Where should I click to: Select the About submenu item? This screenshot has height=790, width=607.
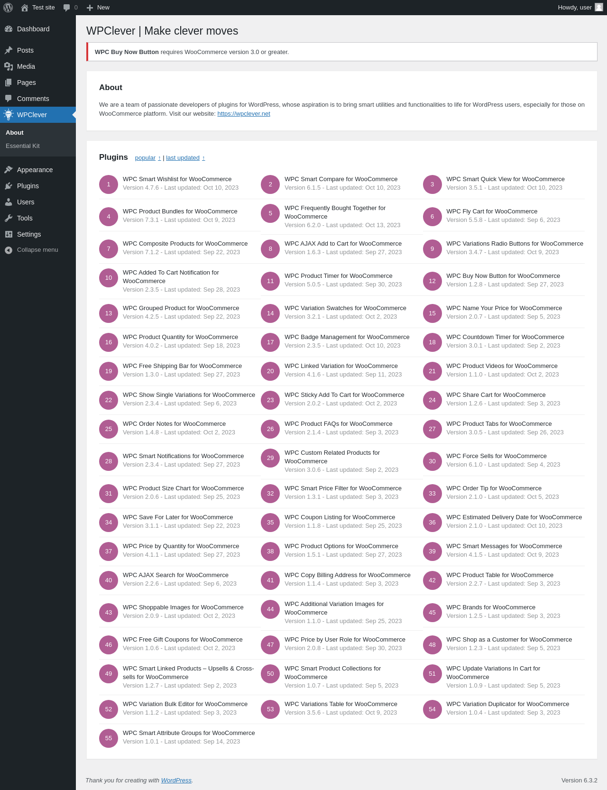(x=38, y=133)
